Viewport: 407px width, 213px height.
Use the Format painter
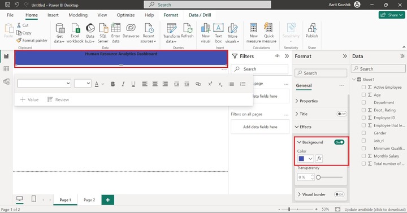click(32, 41)
